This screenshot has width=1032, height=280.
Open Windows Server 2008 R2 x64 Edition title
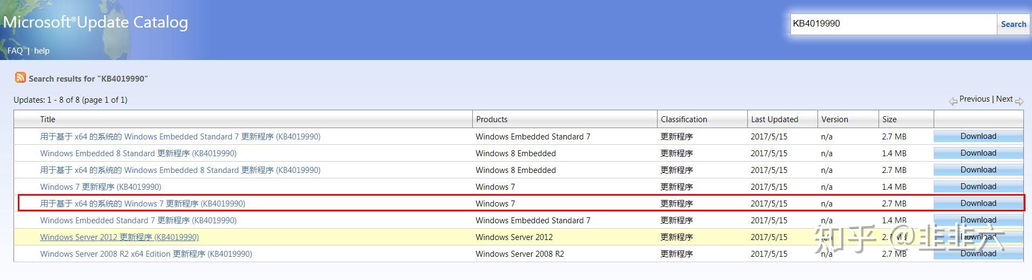pyautogui.click(x=146, y=254)
